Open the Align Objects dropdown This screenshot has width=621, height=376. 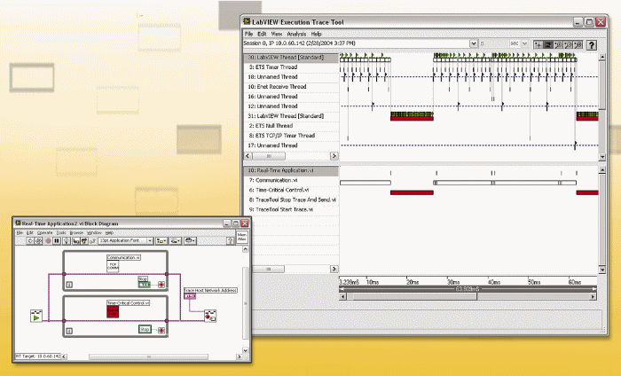pos(161,240)
